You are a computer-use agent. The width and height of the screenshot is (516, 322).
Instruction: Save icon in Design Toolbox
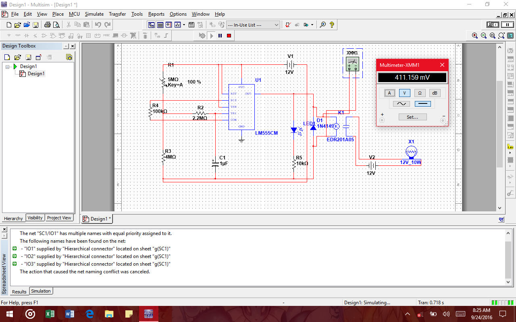[x=28, y=57]
